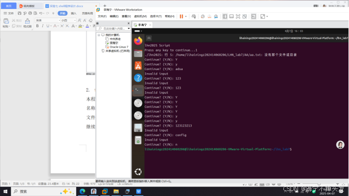Toggle the VMware library sidebar view
Screen dimensions: 349x196
pyautogui.click(x=225, y=17)
